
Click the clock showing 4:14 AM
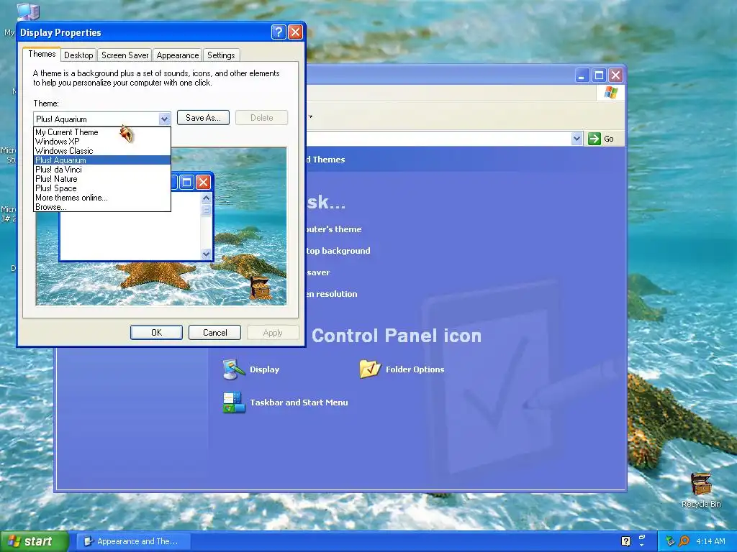710,541
